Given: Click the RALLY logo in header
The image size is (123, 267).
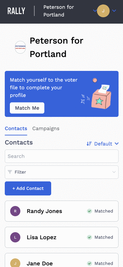Looking at the screenshot, I should point(16,11).
